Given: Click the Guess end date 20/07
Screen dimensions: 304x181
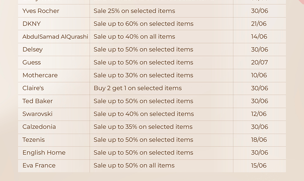Looking at the screenshot, I should (x=259, y=62).
